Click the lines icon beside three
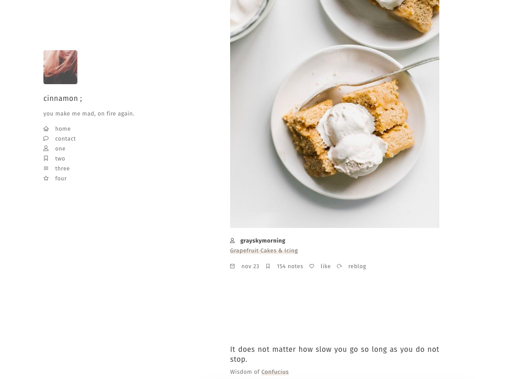Image resolution: width=523 pixels, height=379 pixels. pyautogui.click(x=46, y=168)
